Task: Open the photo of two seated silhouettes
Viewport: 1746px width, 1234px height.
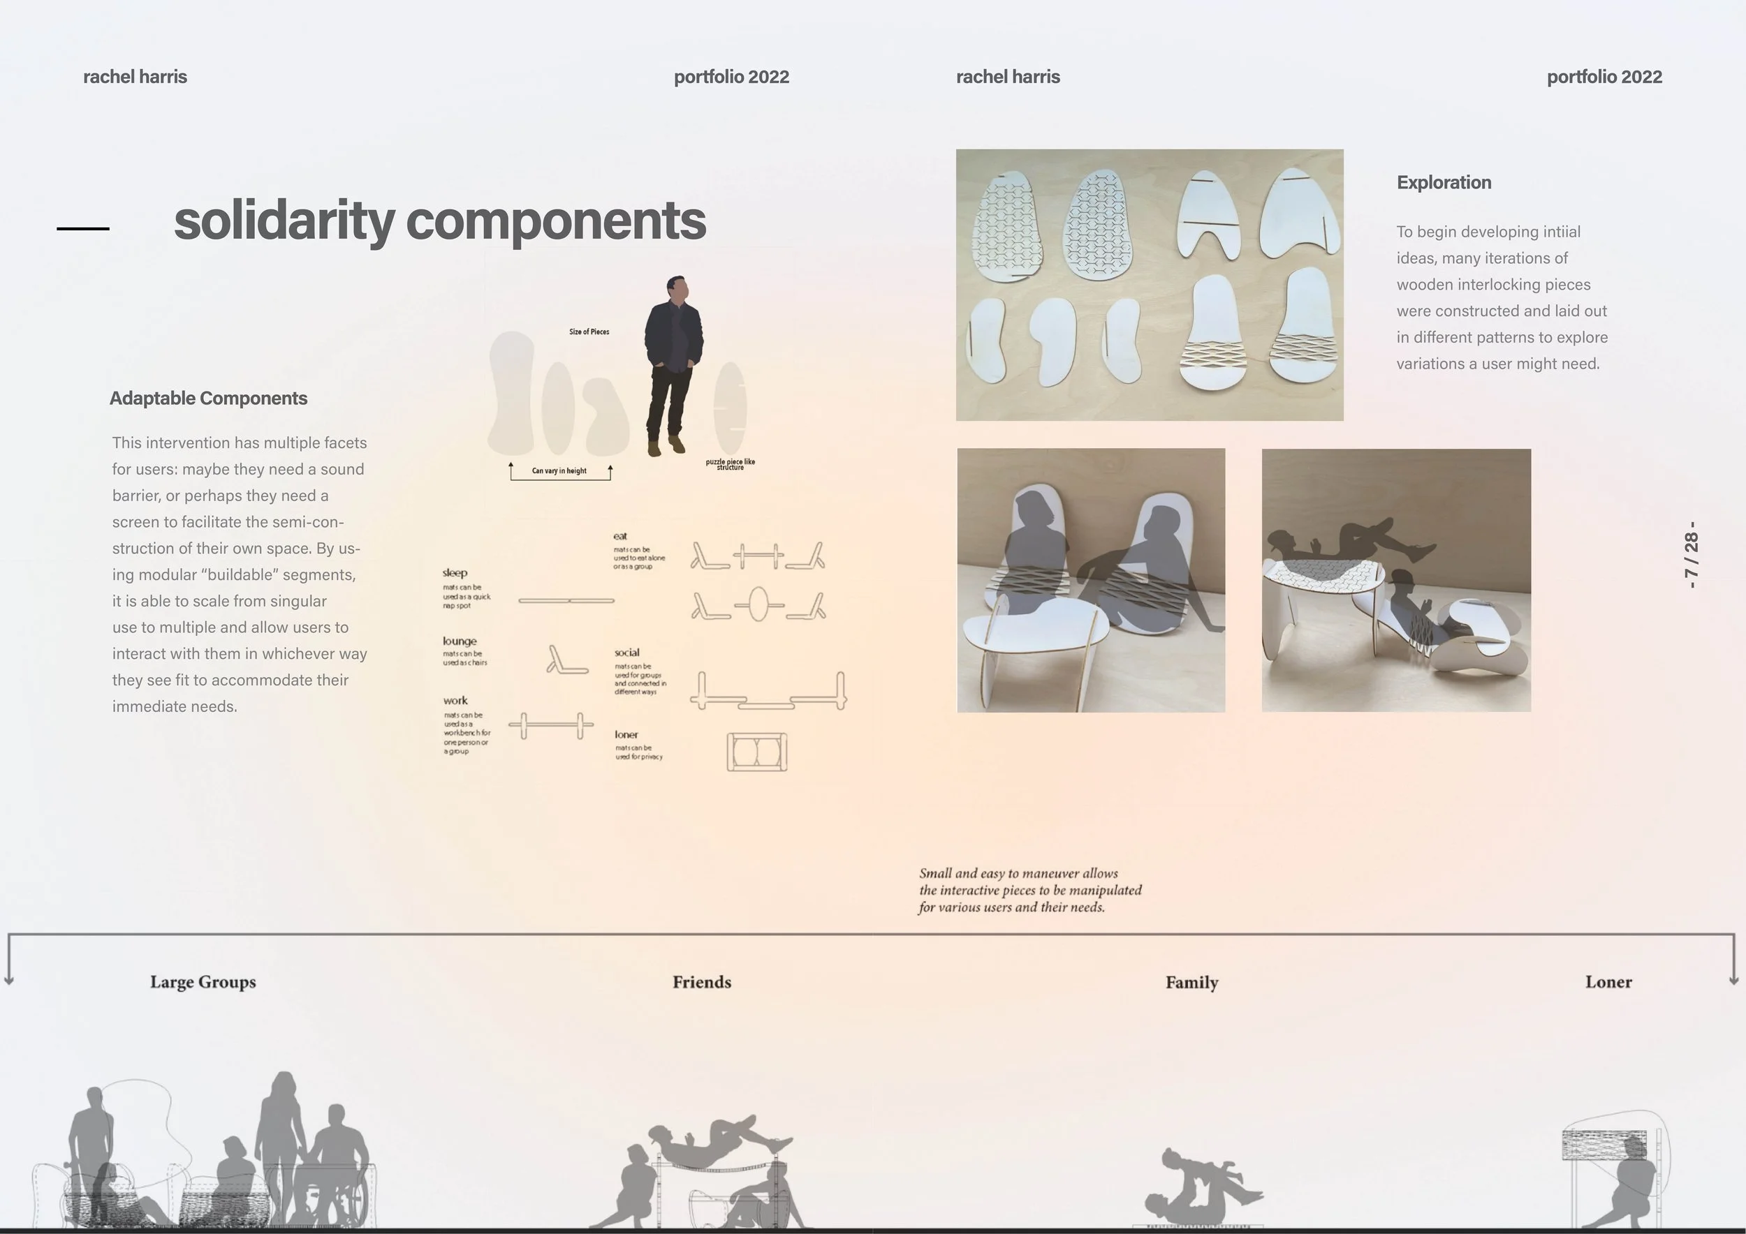Action: click(1090, 580)
